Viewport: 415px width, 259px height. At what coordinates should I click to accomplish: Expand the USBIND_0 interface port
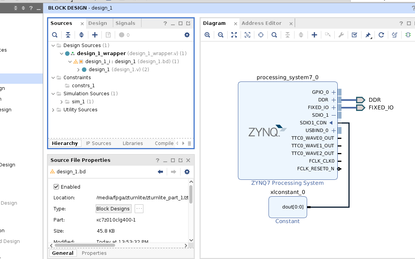point(334,130)
